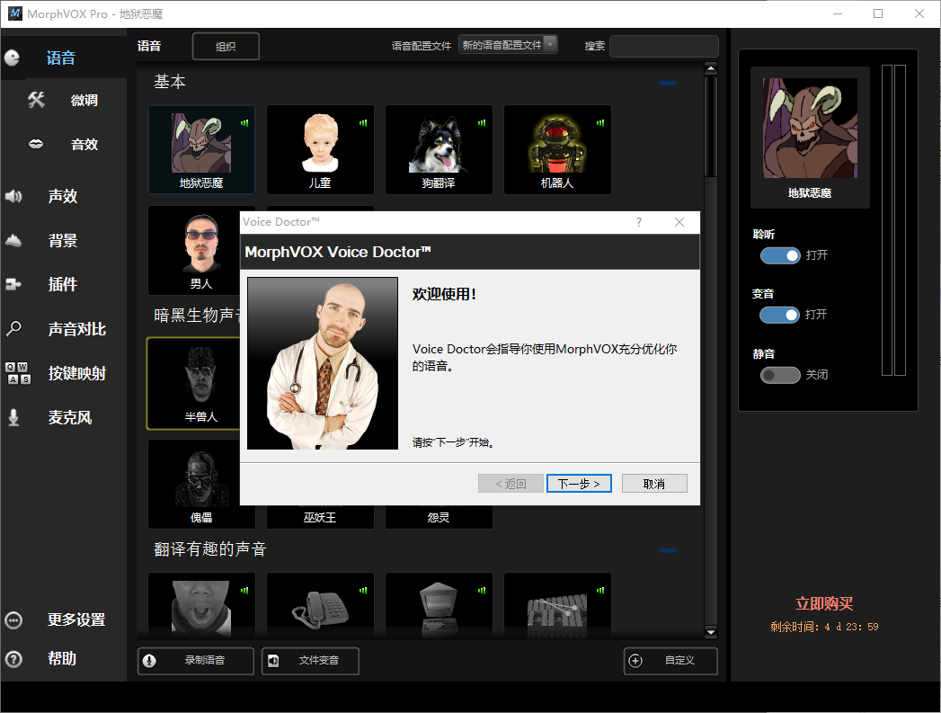
Task: Click the 搜索 search input field
Action: coord(663,46)
